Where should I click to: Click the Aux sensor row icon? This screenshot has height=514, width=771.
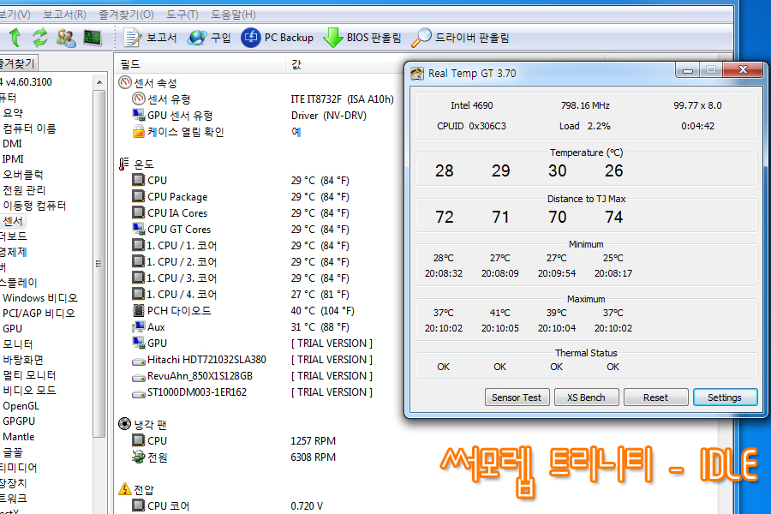[x=139, y=326]
